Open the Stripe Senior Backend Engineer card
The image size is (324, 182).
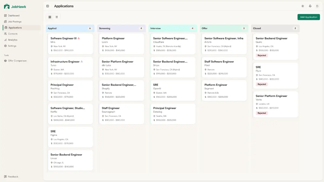pyautogui.click(x=173, y=67)
